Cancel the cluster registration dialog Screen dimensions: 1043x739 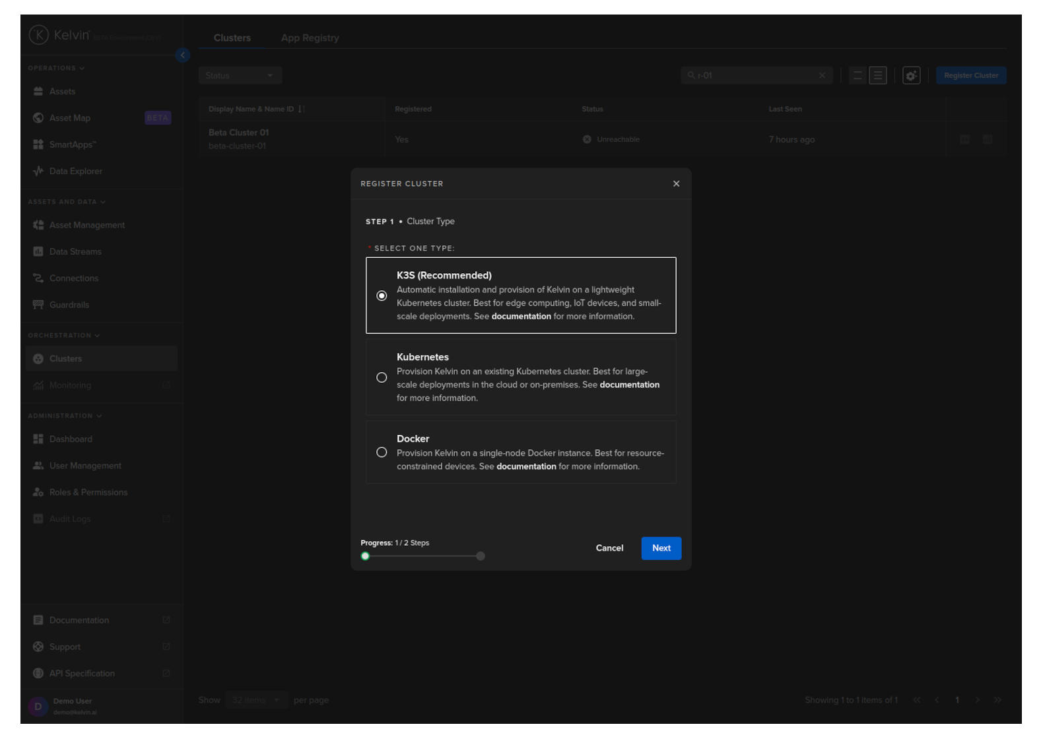(x=609, y=548)
